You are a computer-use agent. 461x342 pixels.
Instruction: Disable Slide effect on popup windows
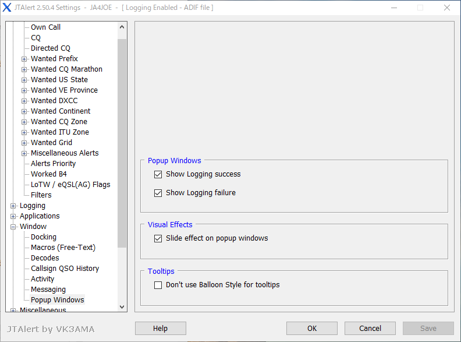coord(158,238)
